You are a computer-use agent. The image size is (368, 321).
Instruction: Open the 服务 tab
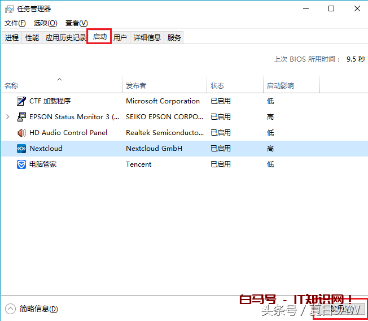174,38
